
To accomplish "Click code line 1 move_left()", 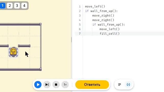I will tap(95, 6).
